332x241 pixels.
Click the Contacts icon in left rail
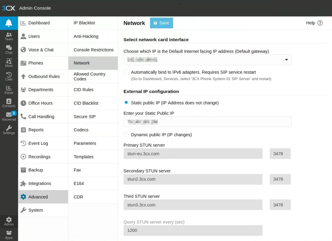point(9,103)
